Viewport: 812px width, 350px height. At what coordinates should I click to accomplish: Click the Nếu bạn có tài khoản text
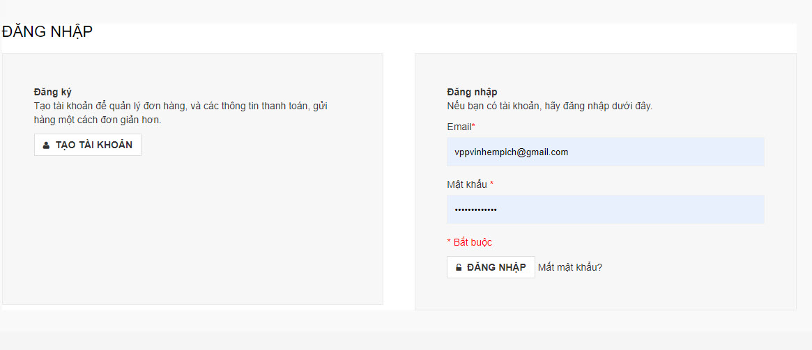point(549,106)
